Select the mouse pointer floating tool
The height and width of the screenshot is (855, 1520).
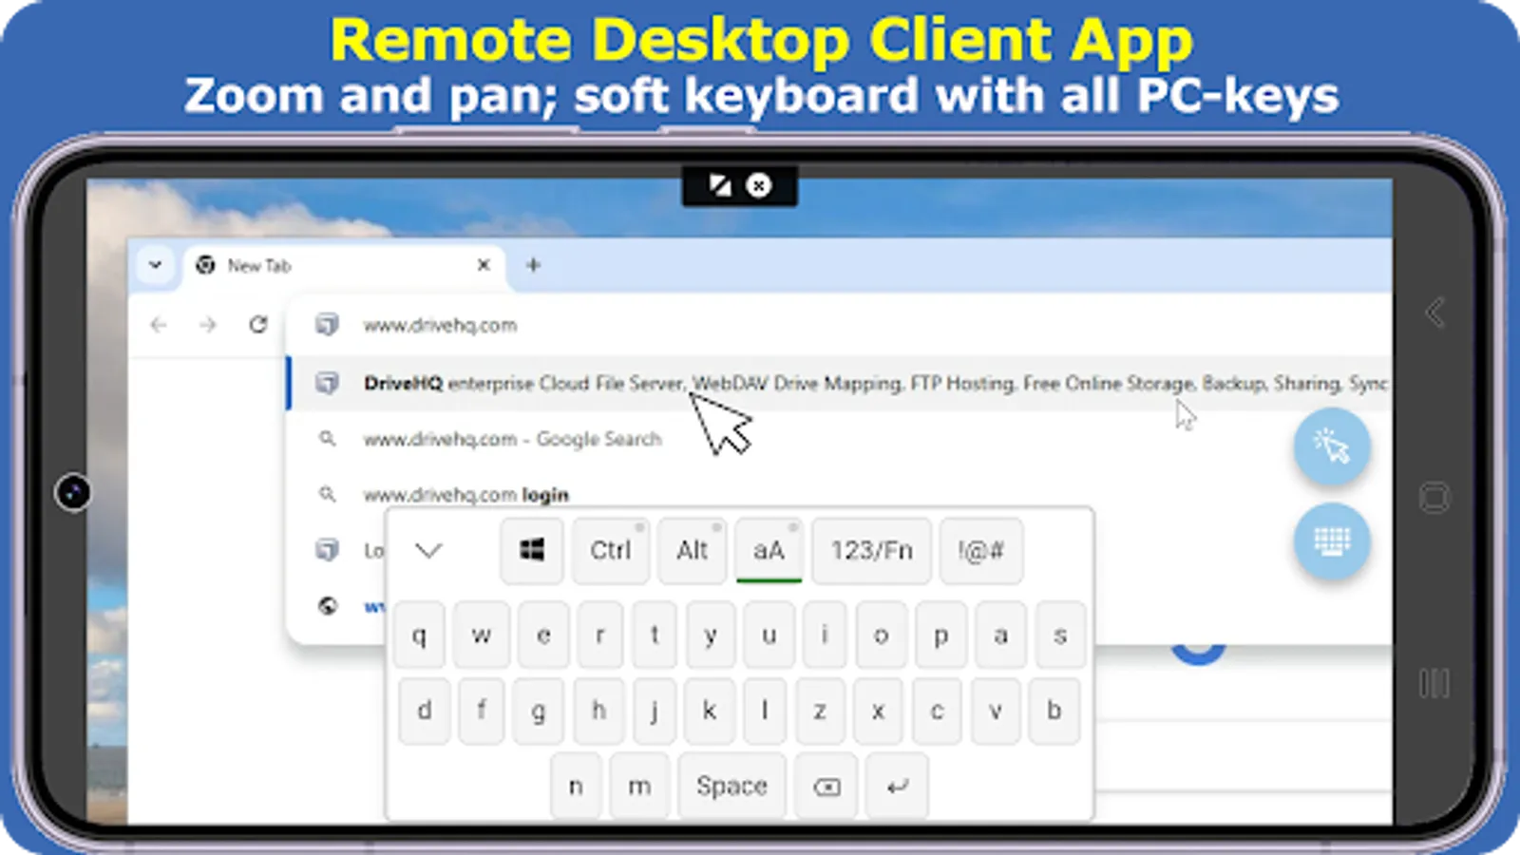tap(1331, 446)
